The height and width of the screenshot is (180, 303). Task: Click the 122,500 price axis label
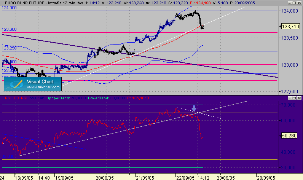[x=289, y=92]
